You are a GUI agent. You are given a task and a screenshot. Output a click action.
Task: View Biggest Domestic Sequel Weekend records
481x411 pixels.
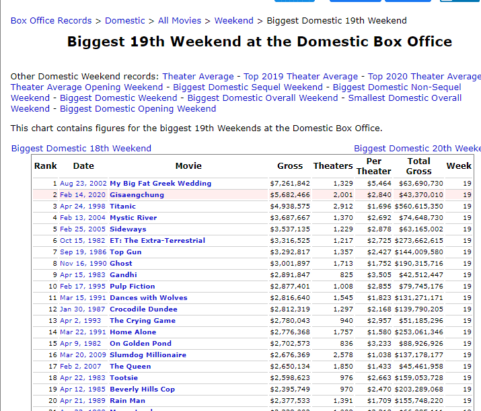[x=248, y=87]
